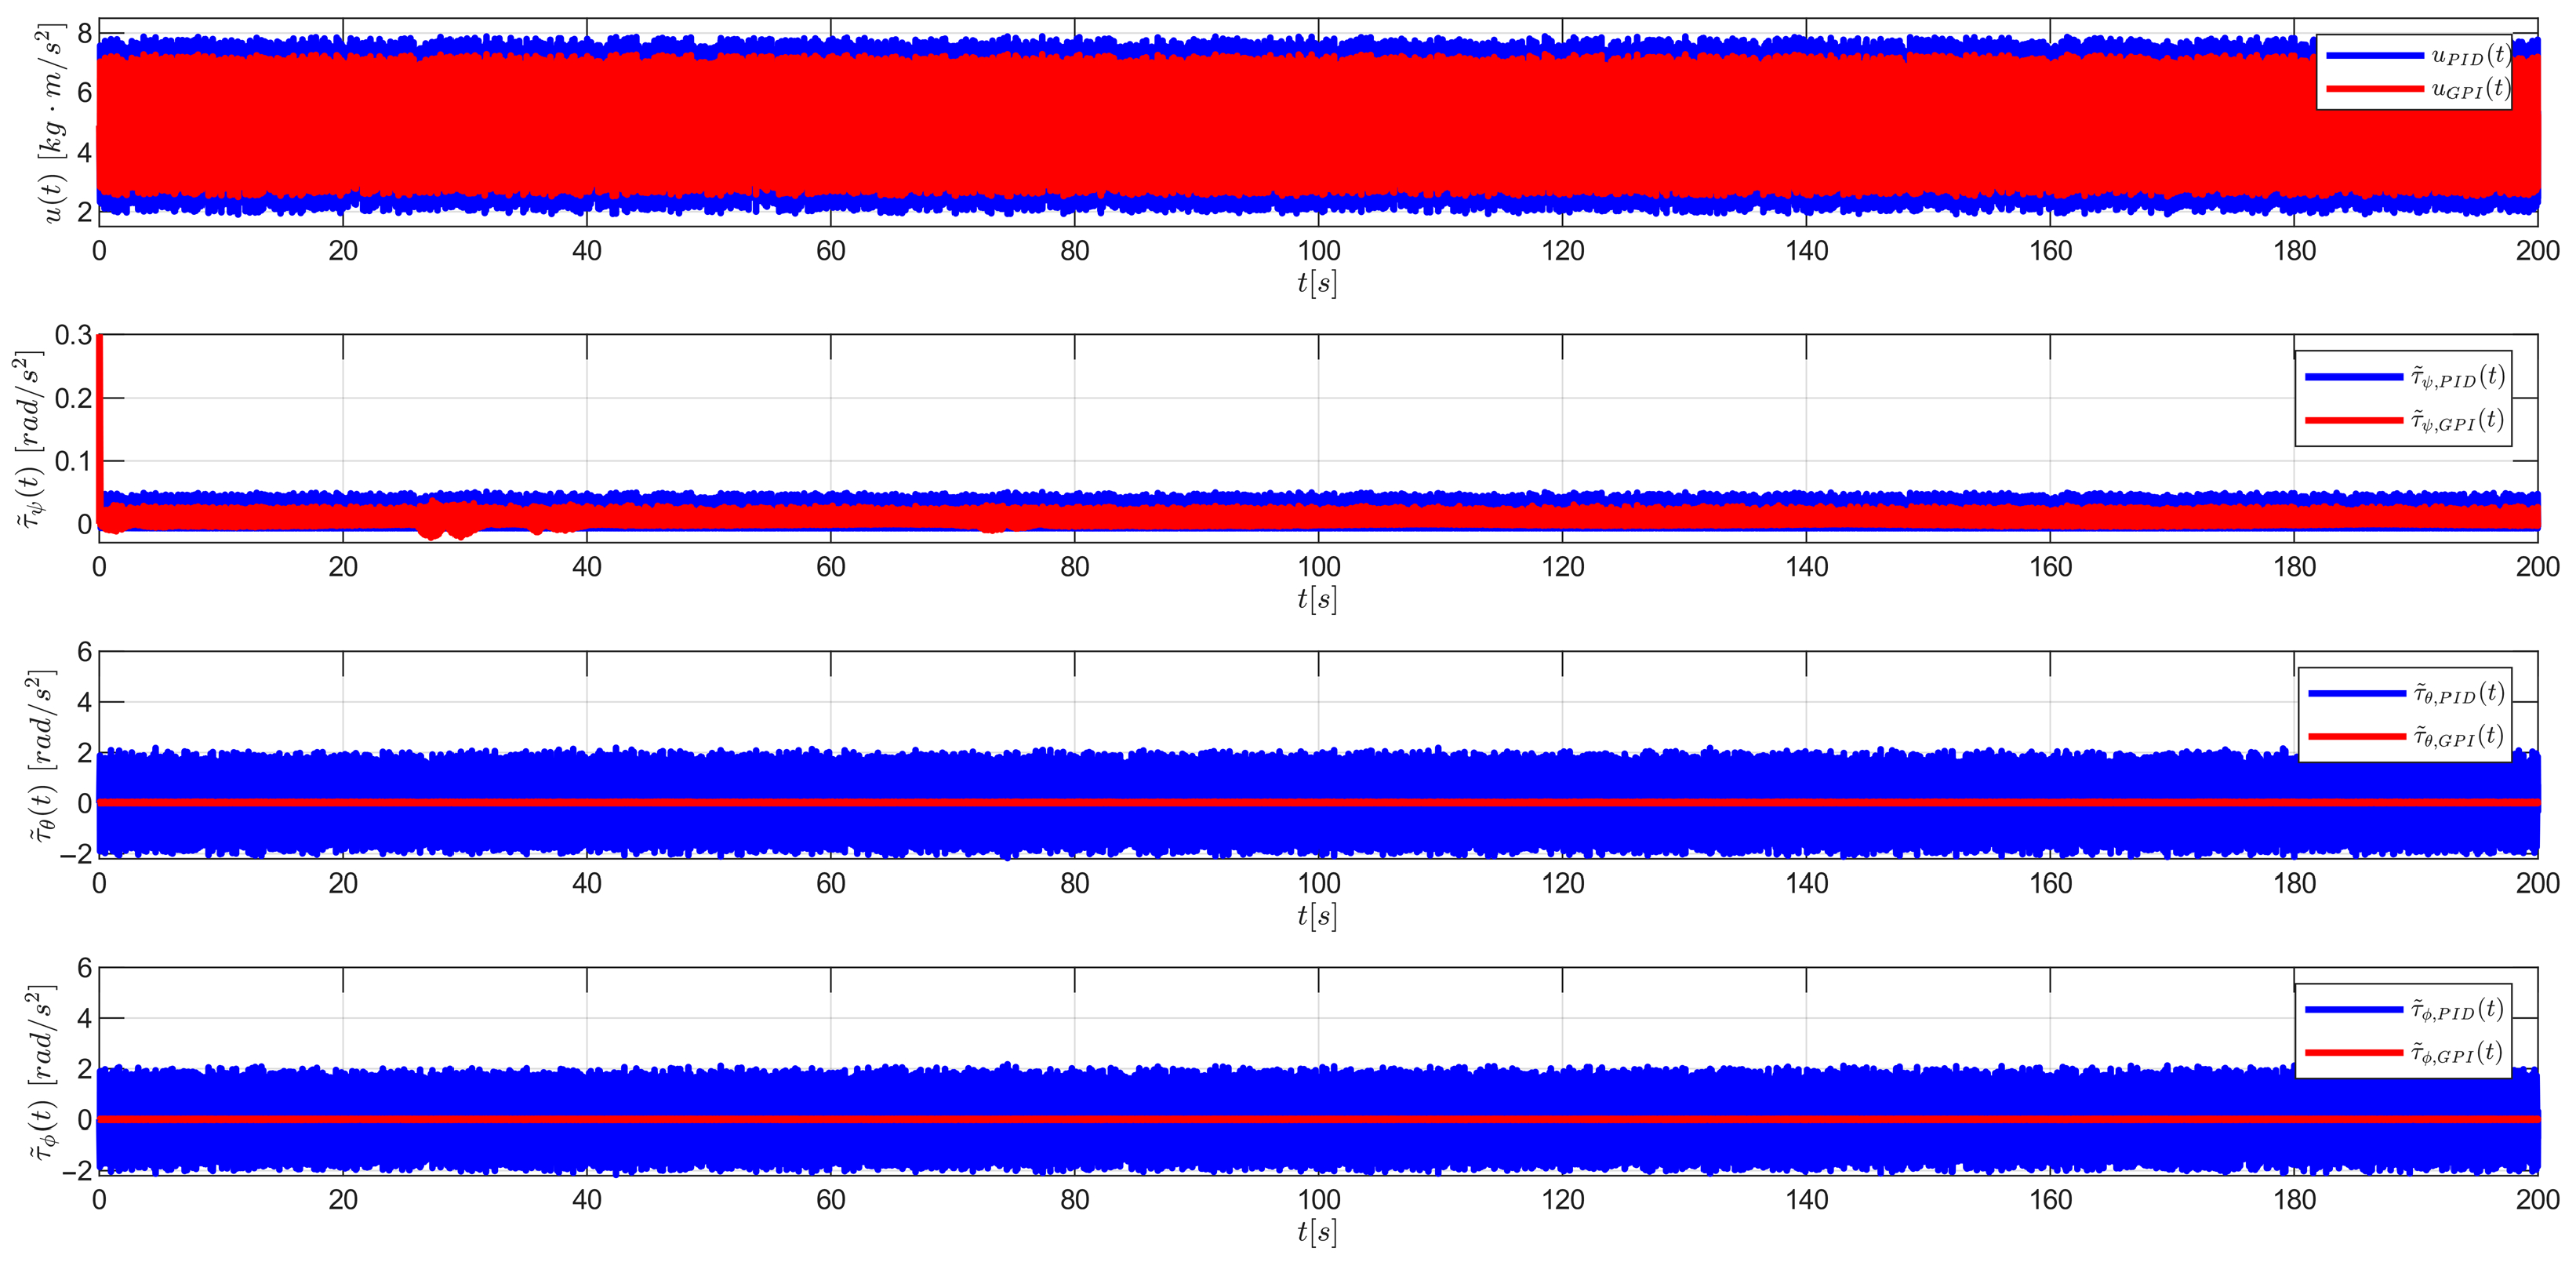Click the t[s] x-axis label under bottom plot
The width and height of the screenshot is (2576, 1262).
[x=1316, y=1232]
